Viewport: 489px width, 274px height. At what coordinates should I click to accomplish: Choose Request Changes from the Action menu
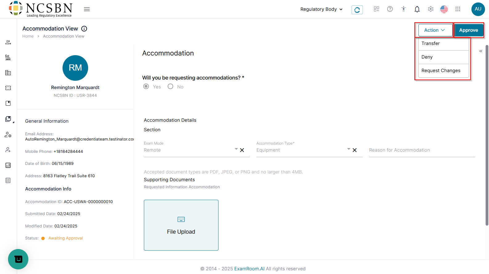pyautogui.click(x=441, y=71)
